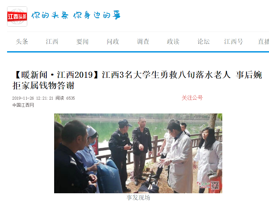Click the 中国江西网 watermark logo in the photo
The width and height of the screenshot is (269, 202).
click(x=203, y=184)
